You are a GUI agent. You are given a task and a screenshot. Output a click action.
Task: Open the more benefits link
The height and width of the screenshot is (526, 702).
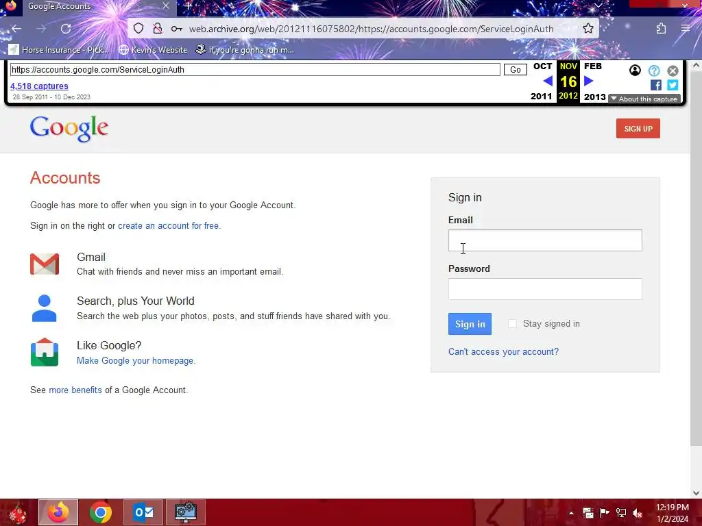75,390
